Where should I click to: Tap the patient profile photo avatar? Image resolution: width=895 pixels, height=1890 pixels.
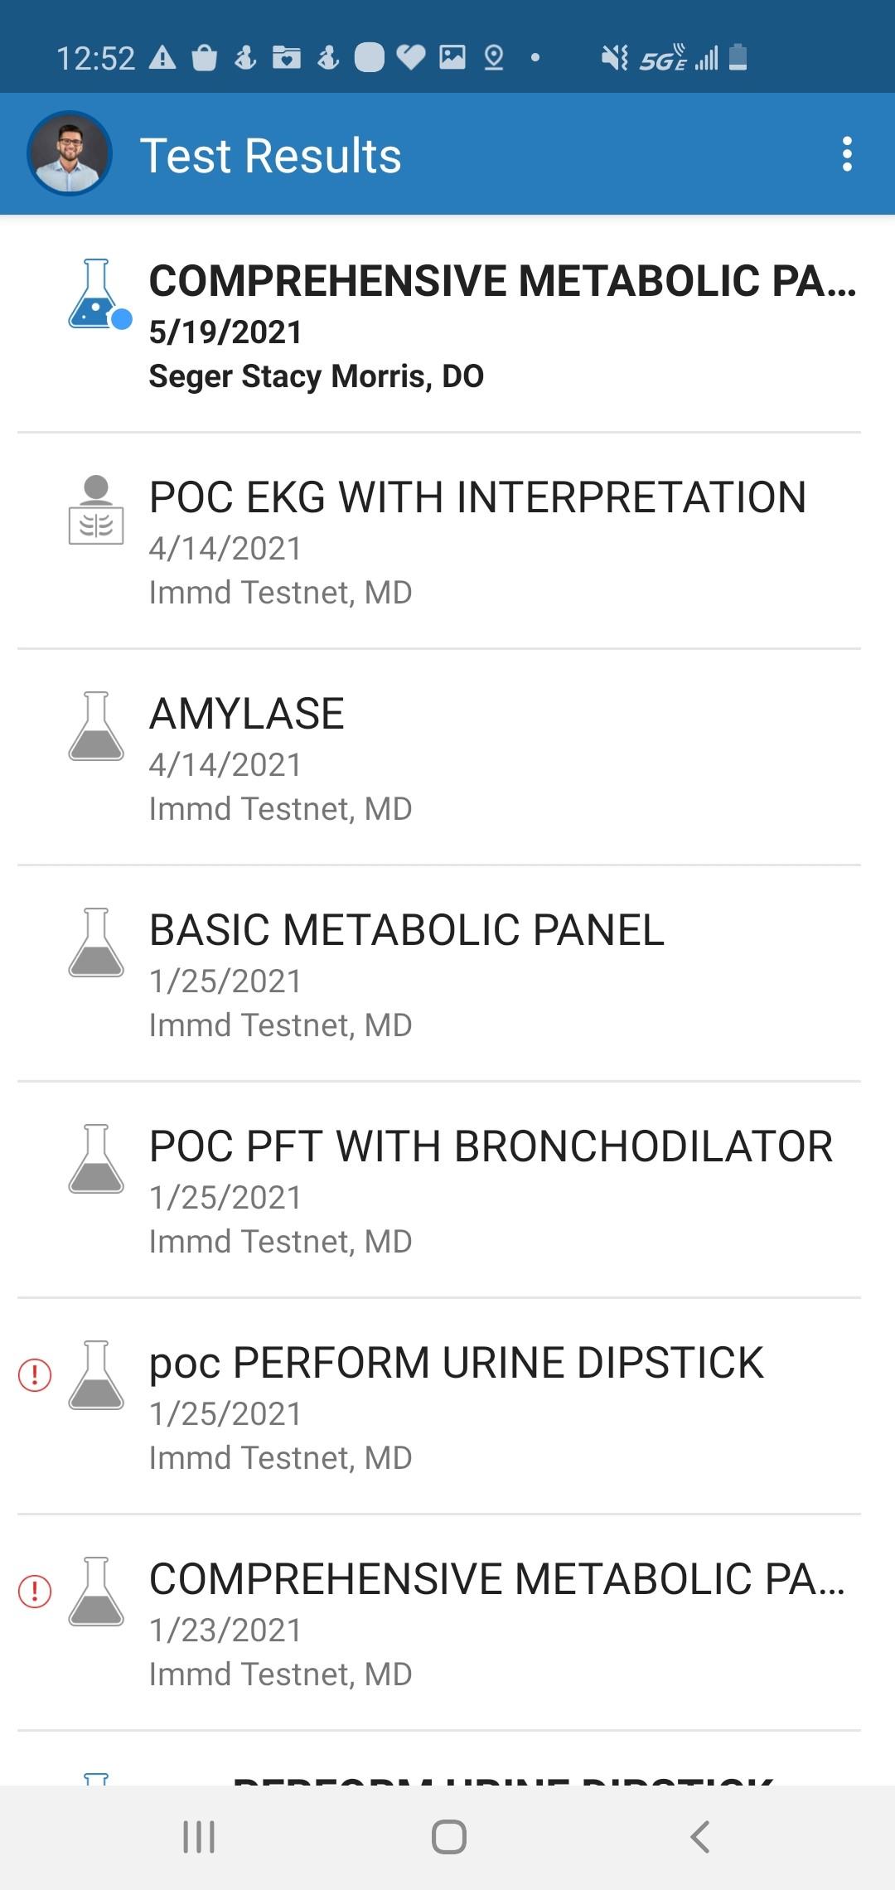point(70,153)
